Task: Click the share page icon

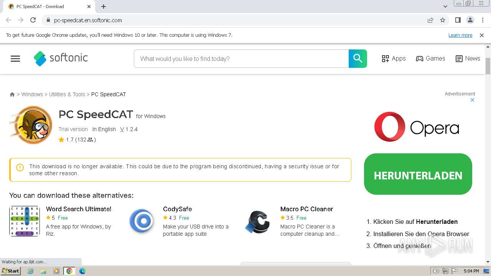Action: pos(430,20)
